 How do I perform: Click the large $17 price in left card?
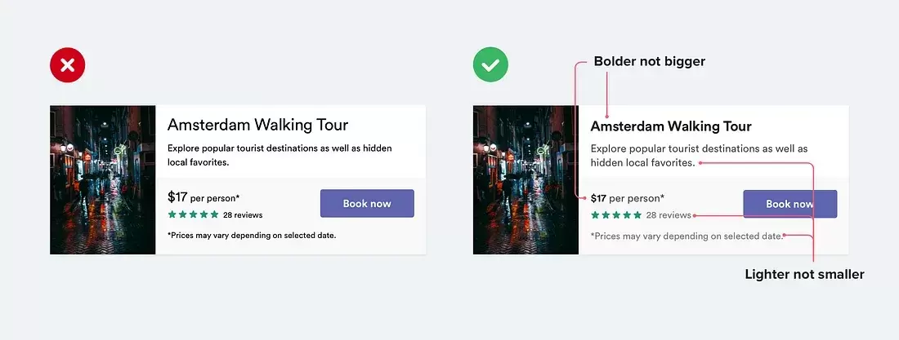177,197
